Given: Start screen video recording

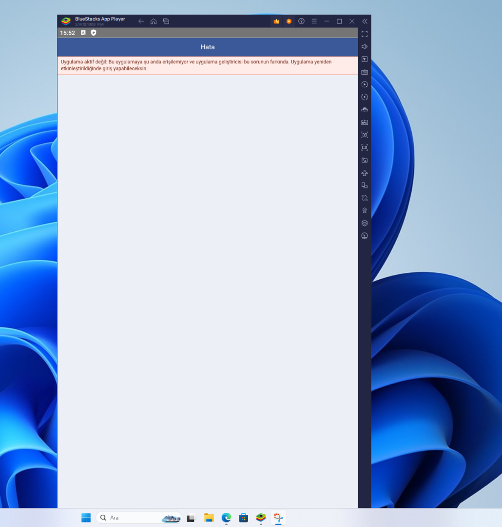Looking at the screenshot, I should [365, 147].
